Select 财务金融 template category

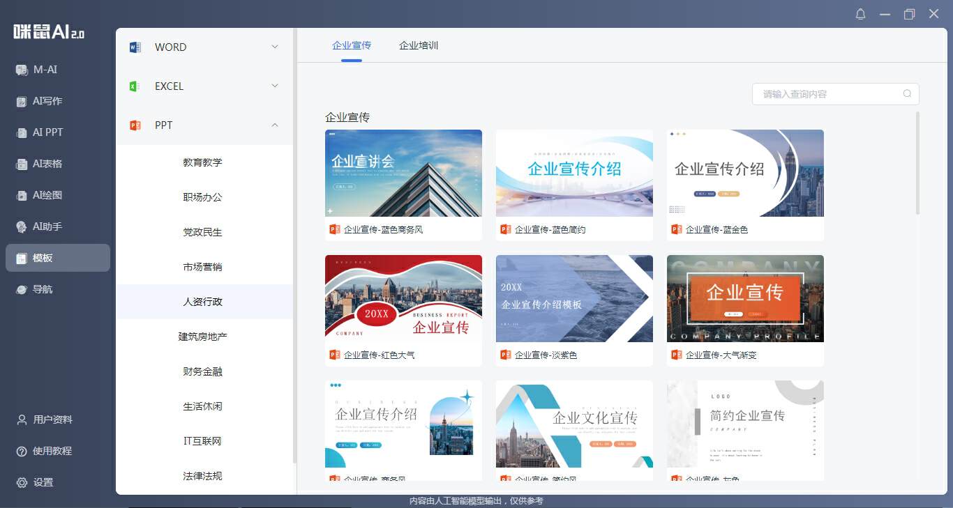click(x=202, y=371)
